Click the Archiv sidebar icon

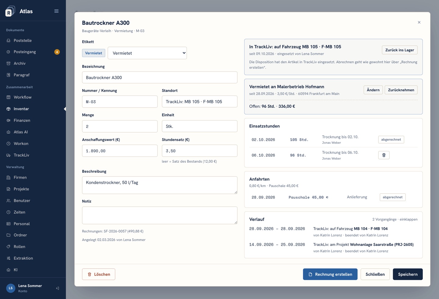pos(9,63)
